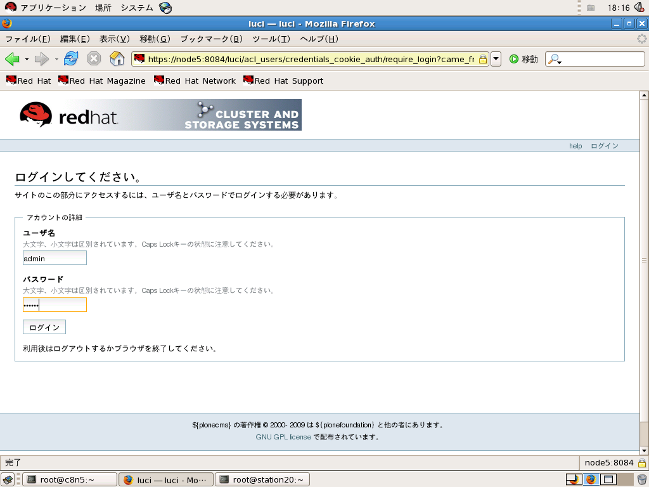
Task: Click the Firefox back arrow button
Action: (12, 59)
